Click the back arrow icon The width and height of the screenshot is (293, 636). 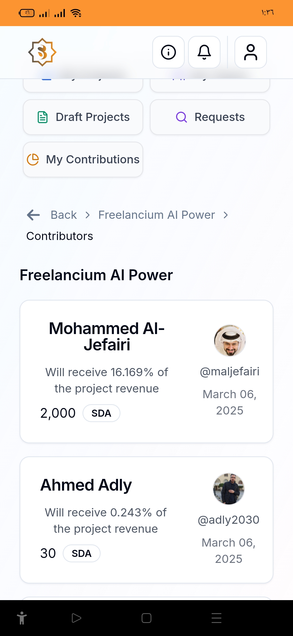coord(33,215)
